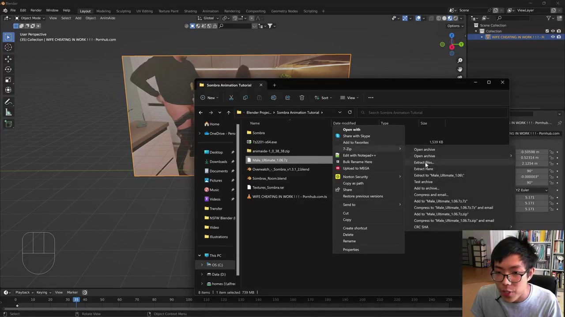
Task: Click the Cut scissors icon in Explorer
Action: [x=231, y=98]
